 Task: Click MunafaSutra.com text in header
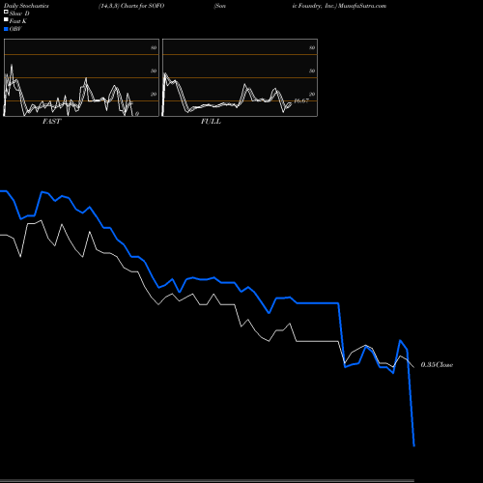point(362,6)
